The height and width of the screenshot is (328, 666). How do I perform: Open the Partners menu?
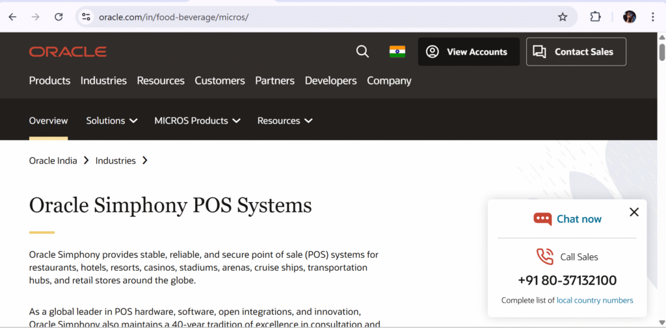click(x=275, y=81)
